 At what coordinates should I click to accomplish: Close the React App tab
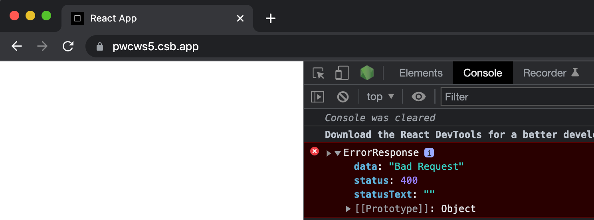click(240, 18)
